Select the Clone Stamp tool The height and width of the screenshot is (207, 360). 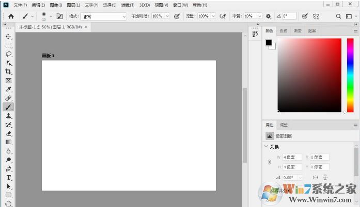[x=8, y=116]
